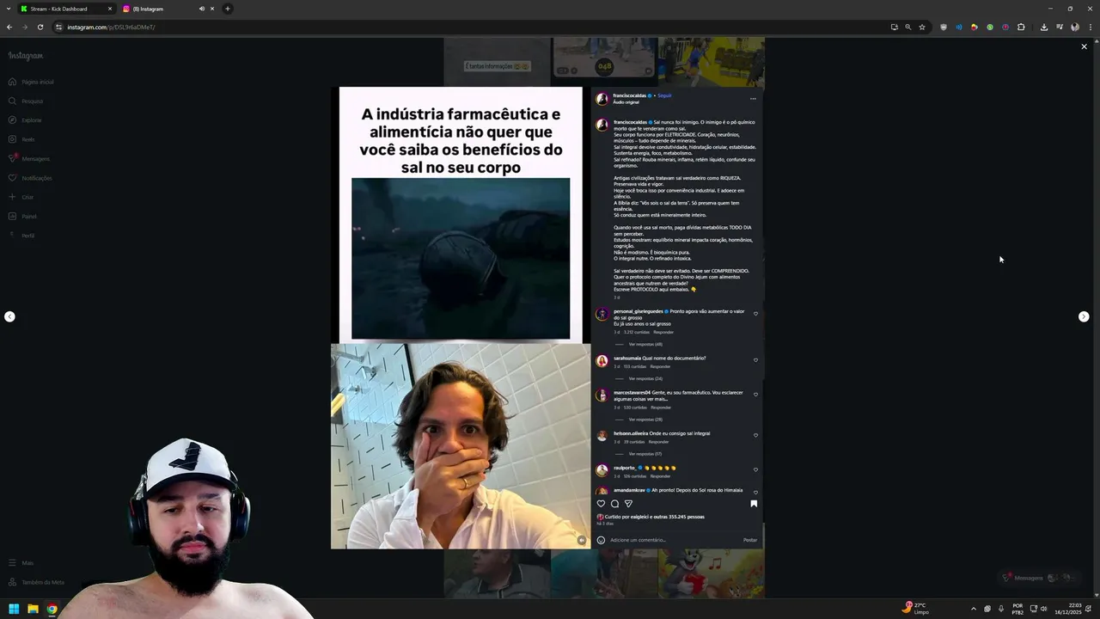The image size is (1100, 619).
Task: Like sarahsumaia comment
Action: coord(755,360)
